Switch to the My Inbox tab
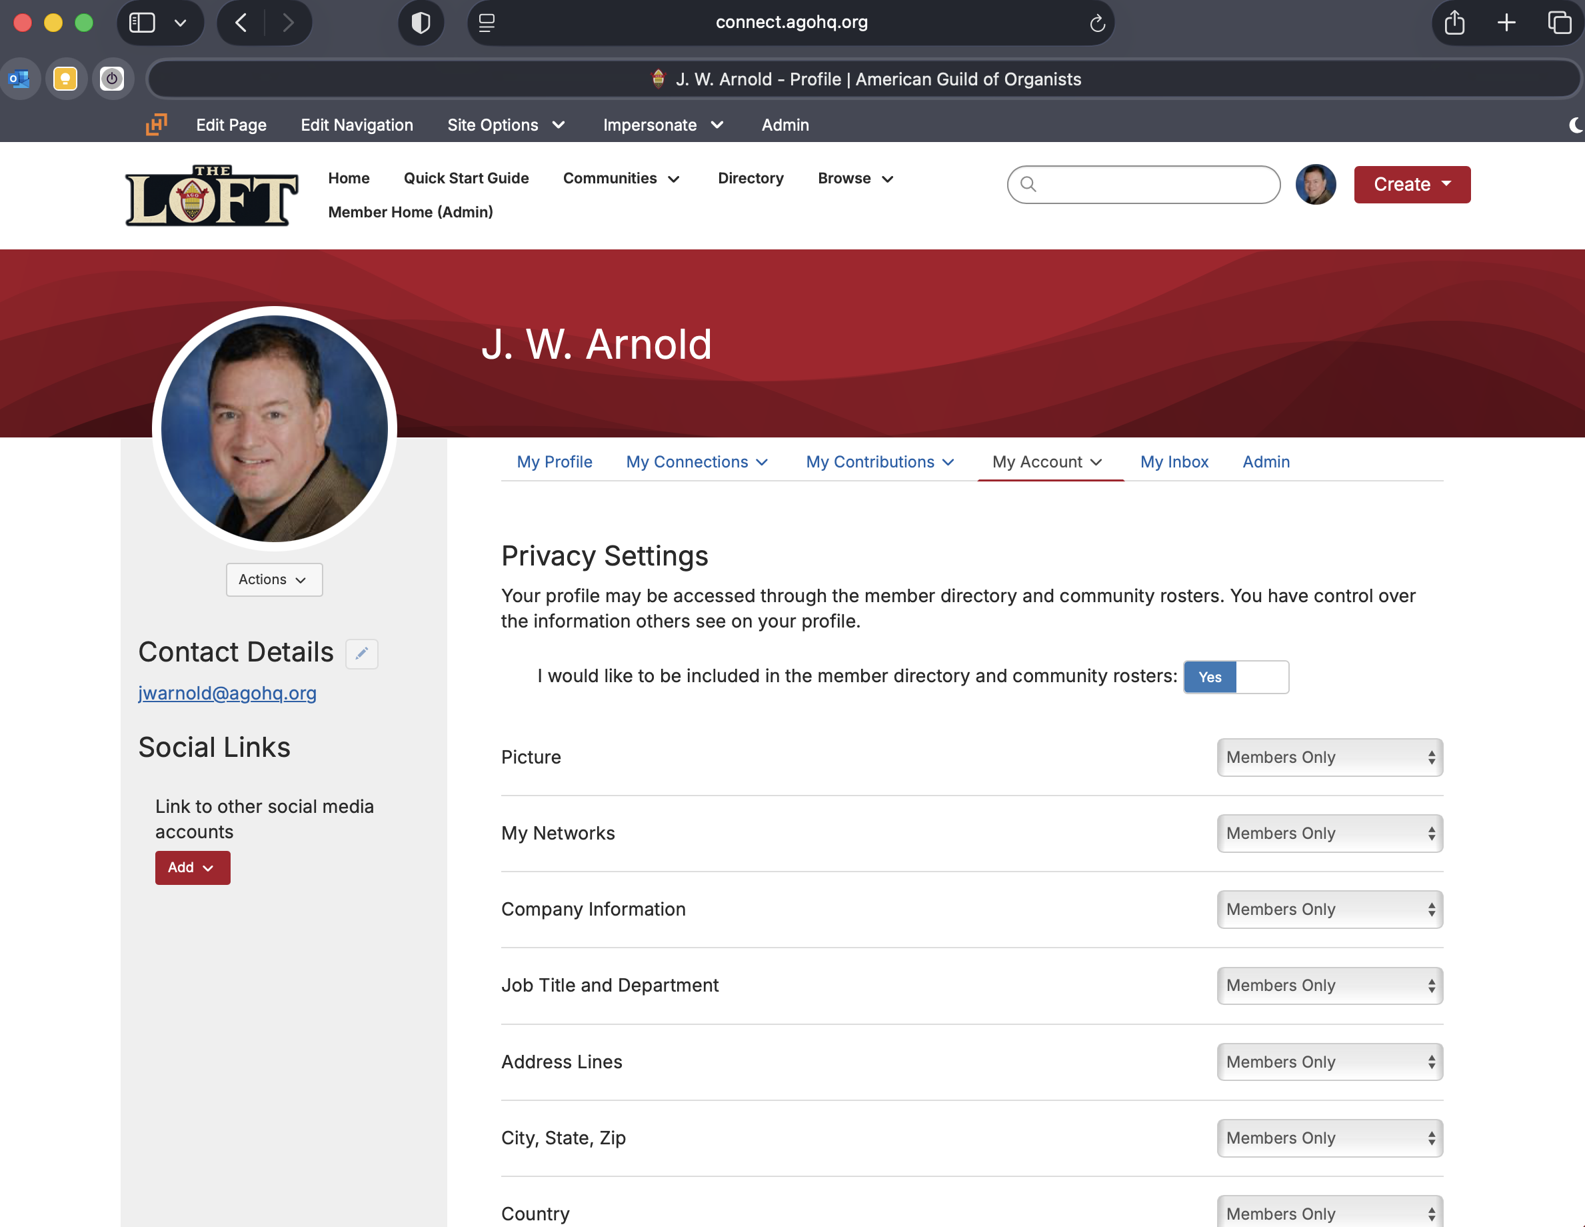The height and width of the screenshot is (1227, 1585). 1174,461
